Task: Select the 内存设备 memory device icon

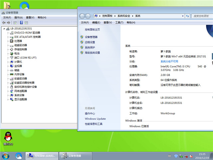Action: 12,74
